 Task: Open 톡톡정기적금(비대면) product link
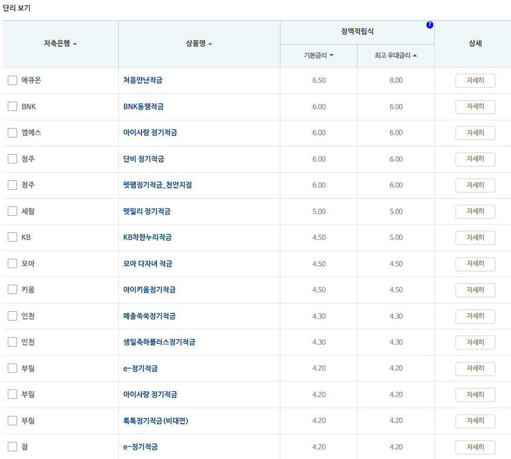(x=156, y=421)
